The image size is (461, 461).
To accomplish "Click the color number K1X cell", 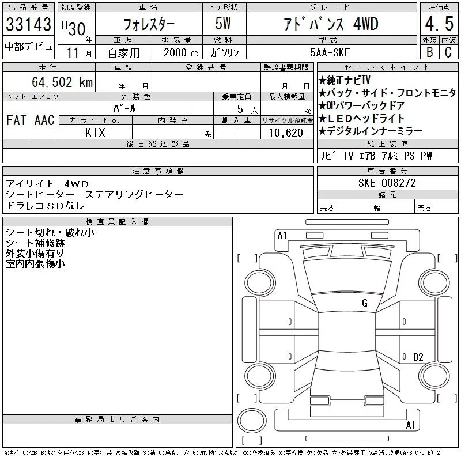I will [x=95, y=133].
